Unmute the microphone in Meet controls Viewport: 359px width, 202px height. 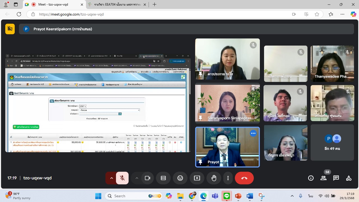click(x=122, y=178)
